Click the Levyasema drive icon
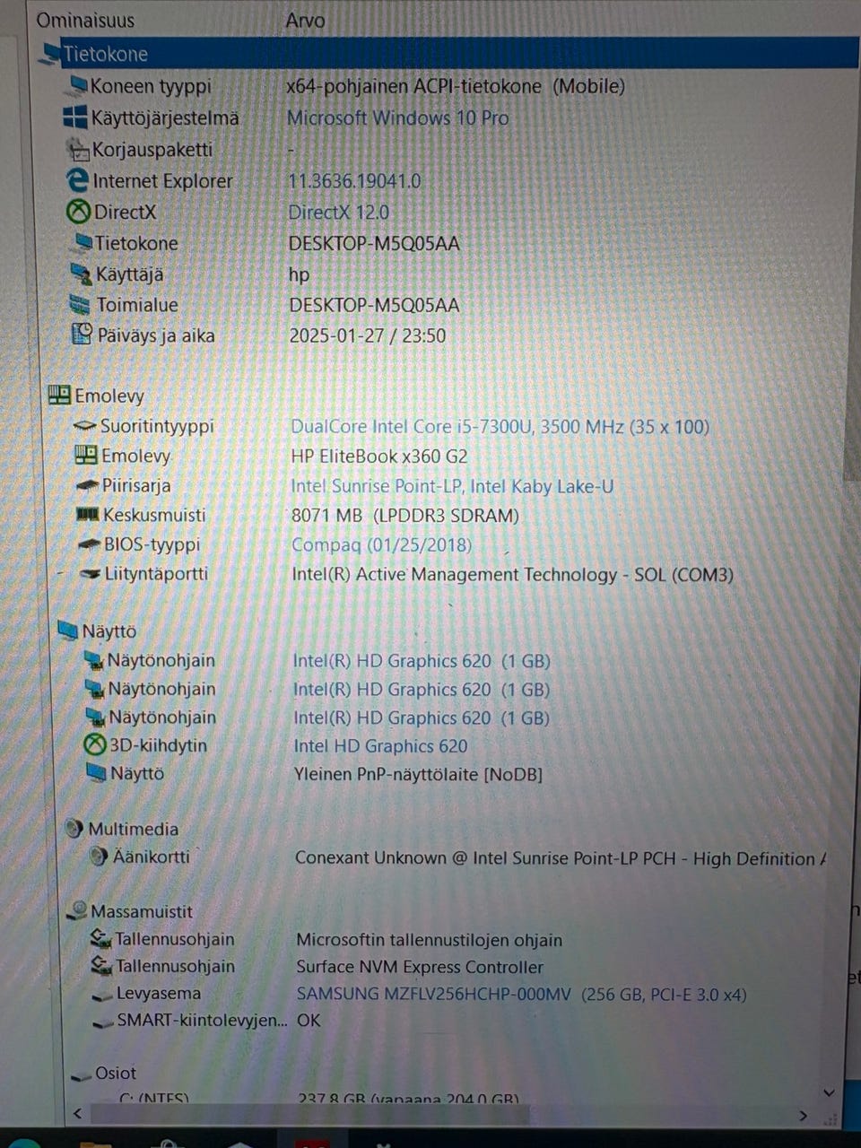The width and height of the screenshot is (861, 1148). coord(102,995)
